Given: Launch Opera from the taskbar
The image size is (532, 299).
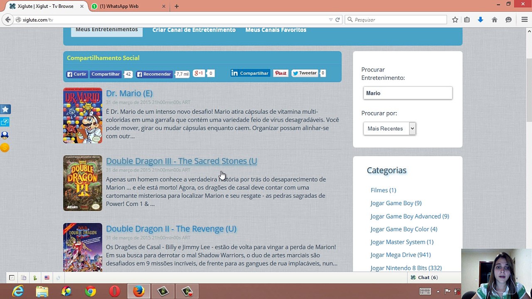Looking at the screenshot, I should pyautogui.click(x=114, y=292).
